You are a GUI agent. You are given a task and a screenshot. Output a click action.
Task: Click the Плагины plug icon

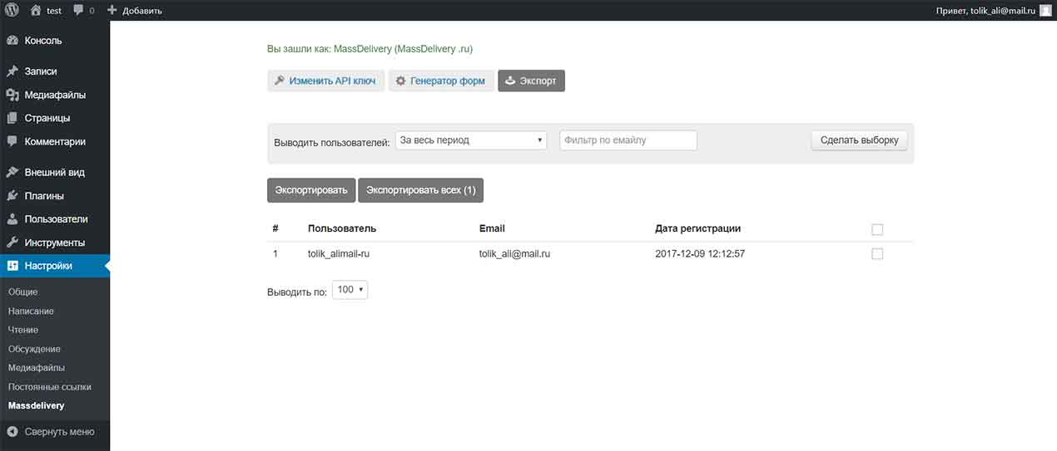12,196
